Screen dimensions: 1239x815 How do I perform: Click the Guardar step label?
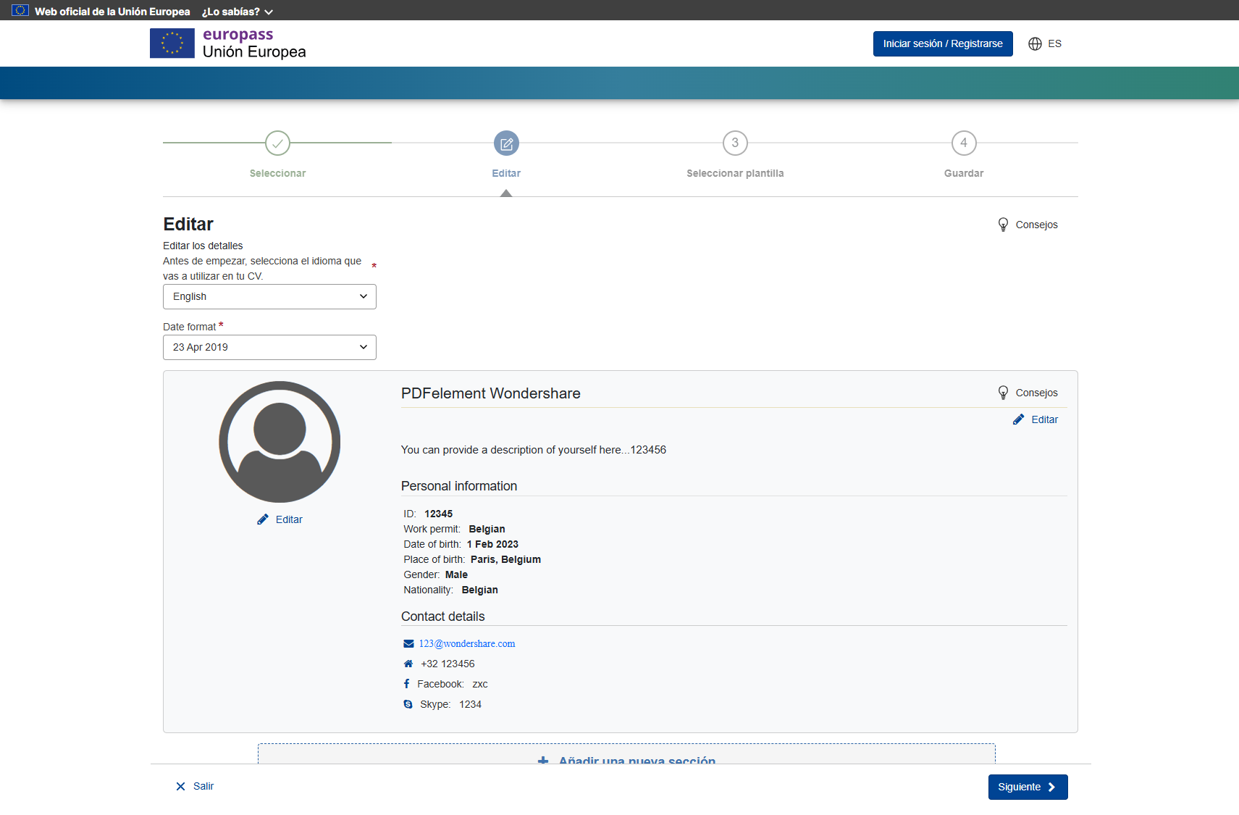[964, 173]
